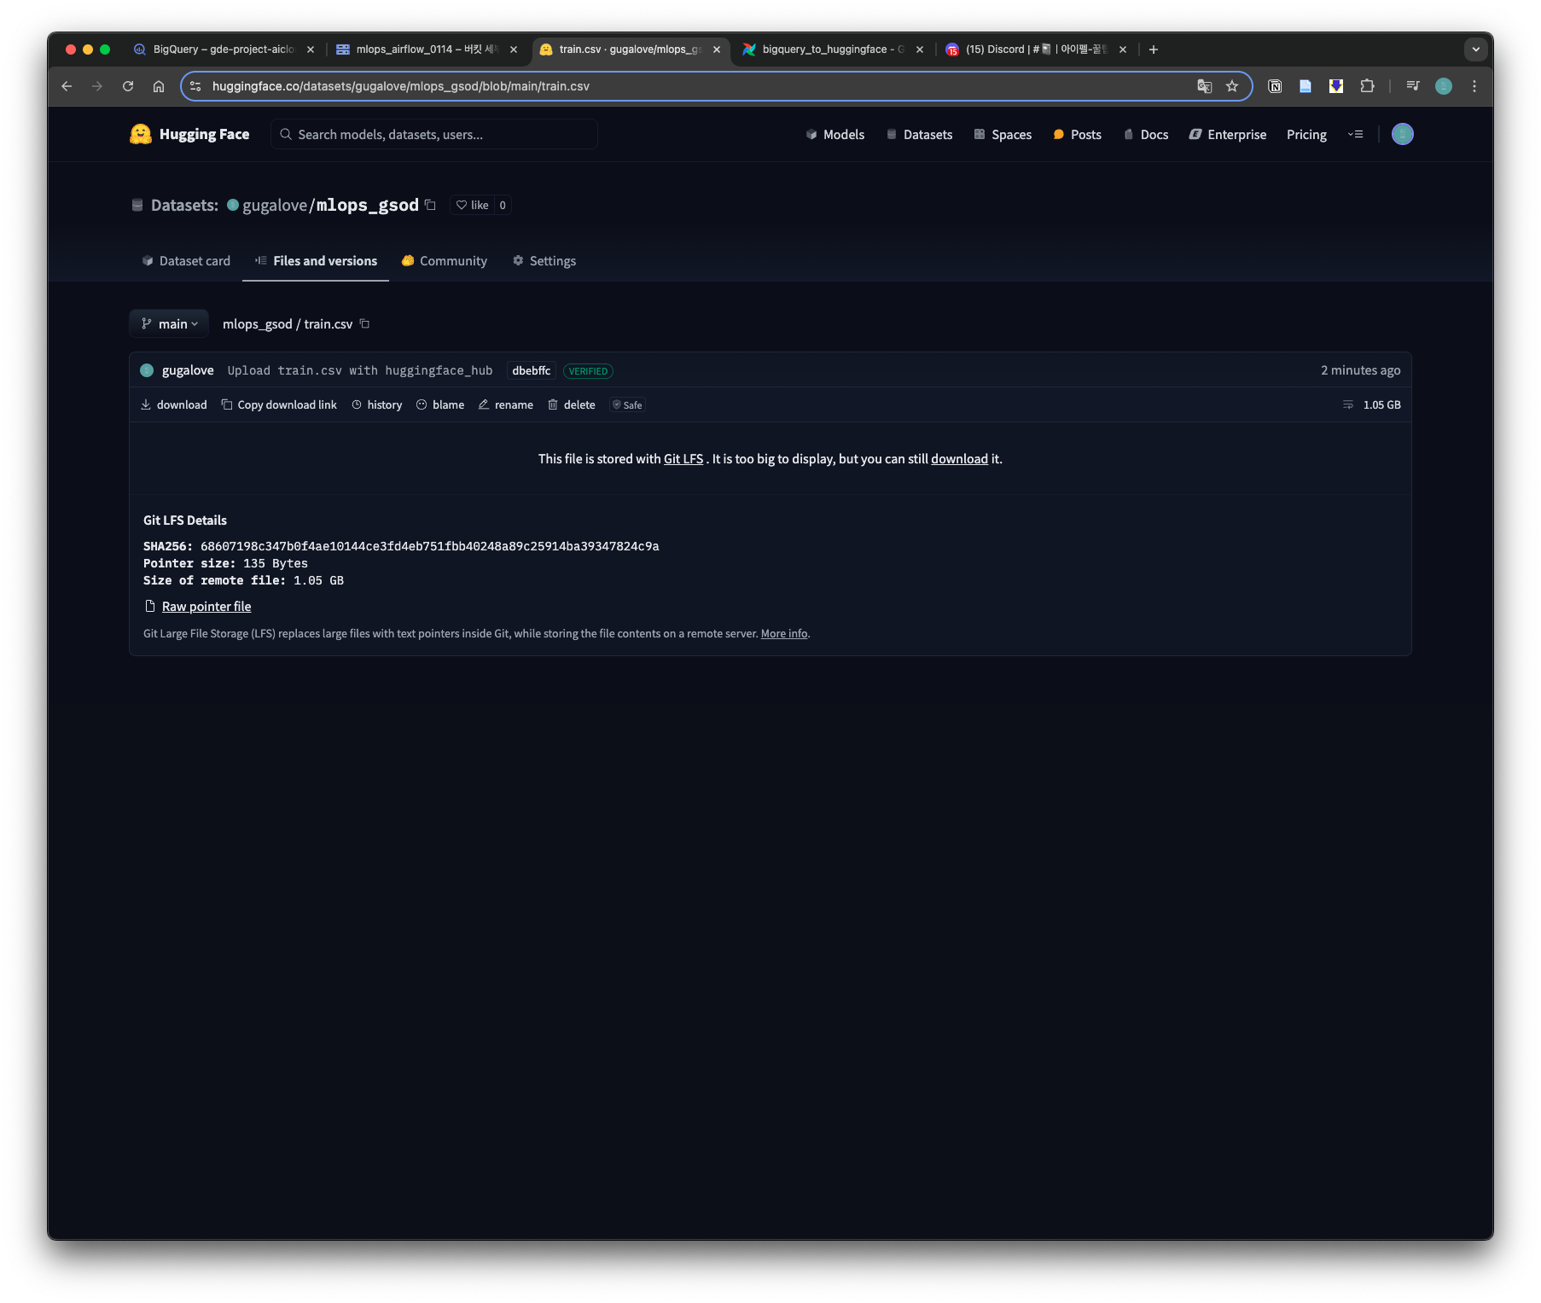The height and width of the screenshot is (1303, 1541).
Task: Bookmark this page with star icon
Action: click(x=1232, y=86)
